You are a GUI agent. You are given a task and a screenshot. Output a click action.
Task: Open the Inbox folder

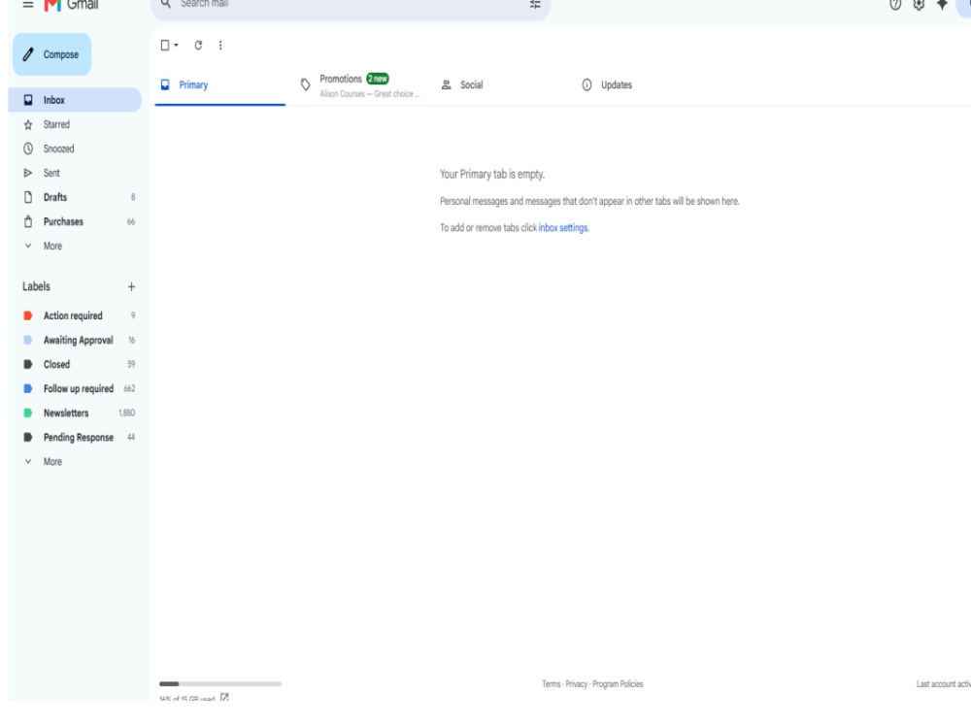coord(75,100)
